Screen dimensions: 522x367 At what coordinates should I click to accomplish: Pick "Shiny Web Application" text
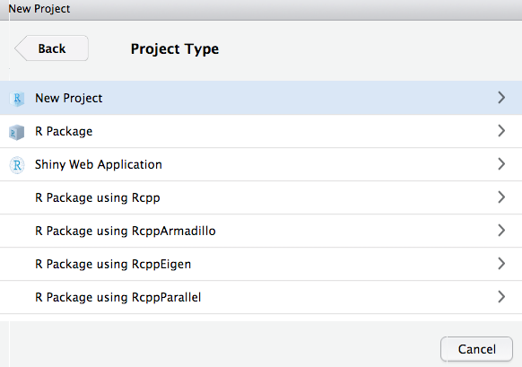tap(99, 164)
